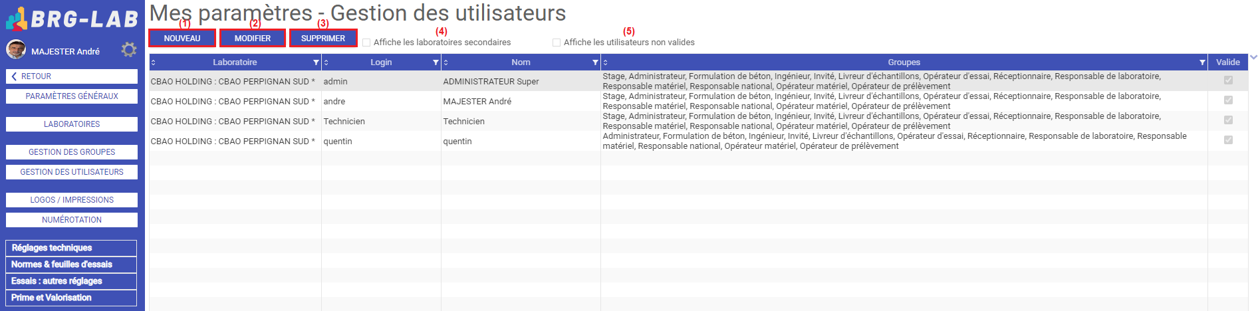The image size is (1260, 311).
Task: Sort by the Laboratoire column header
Action: coord(235,62)
